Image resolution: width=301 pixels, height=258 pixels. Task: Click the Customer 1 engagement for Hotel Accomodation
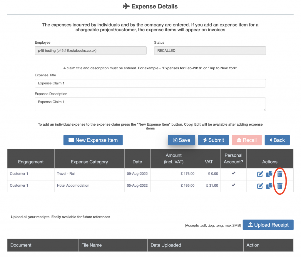coord(19,185)
